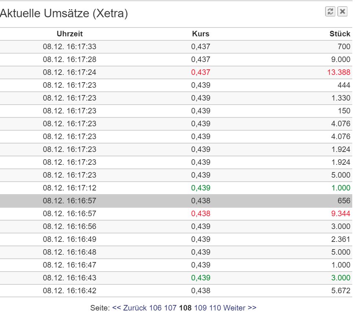Click the Stück column header
The height and width of the screenshot is (327, 364).
click(x=340, y=34)
